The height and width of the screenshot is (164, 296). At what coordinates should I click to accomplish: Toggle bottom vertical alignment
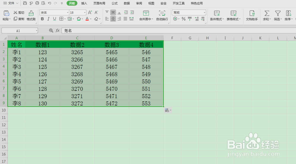(119, 13)
